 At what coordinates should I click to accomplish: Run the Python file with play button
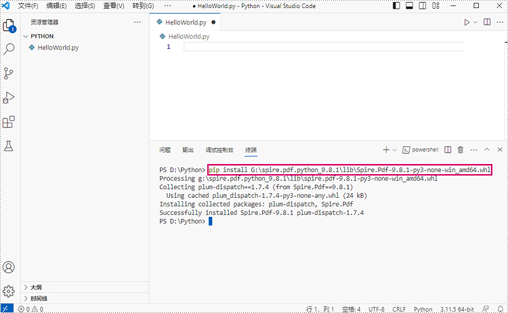[467, 22]
